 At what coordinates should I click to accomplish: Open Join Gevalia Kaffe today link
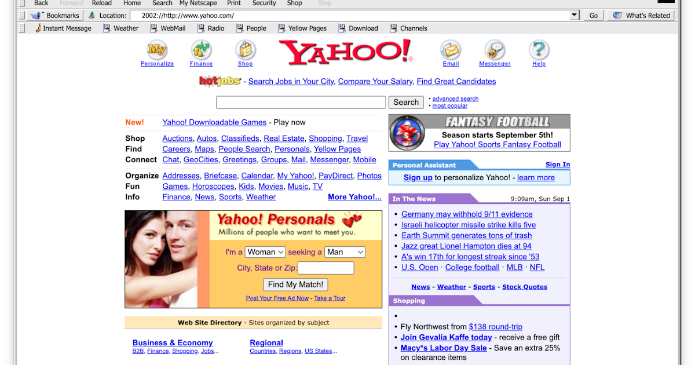(x=446, y=337)
